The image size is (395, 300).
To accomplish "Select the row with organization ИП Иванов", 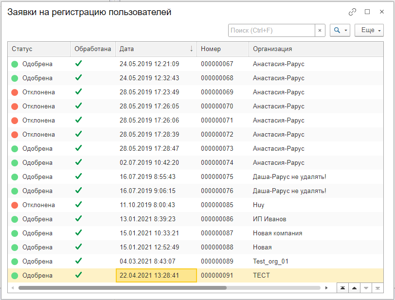I will tap(196, 219).
